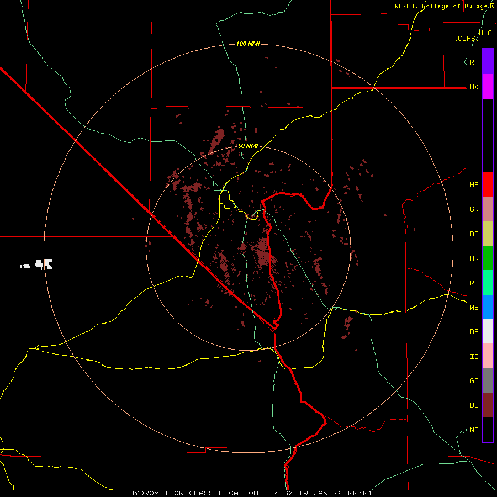Viewport: 497px width, 497px height.
Task: Select the red HA legend swatch
Action: [x=488, y=184]
